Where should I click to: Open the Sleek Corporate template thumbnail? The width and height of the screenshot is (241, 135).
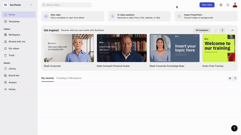click(x=69, y=48)
